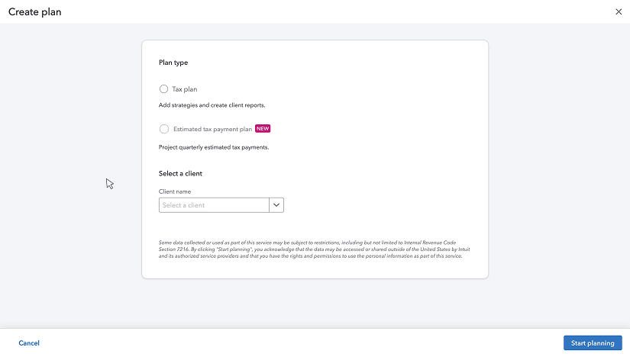The height and width of the screenshot is (357, 630).
Task: Expand the client name dropdown chevron
Action: 276,204
